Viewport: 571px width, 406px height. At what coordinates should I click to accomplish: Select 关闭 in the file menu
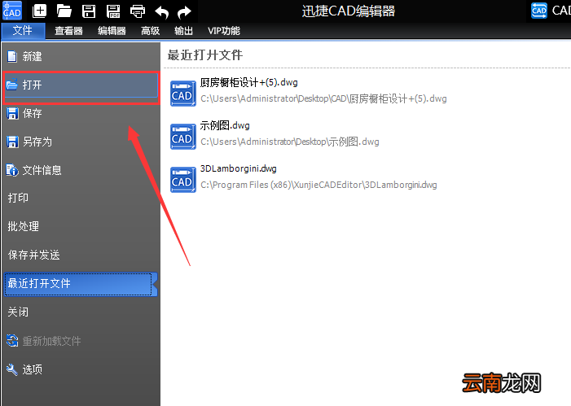[x=81, y=312]
